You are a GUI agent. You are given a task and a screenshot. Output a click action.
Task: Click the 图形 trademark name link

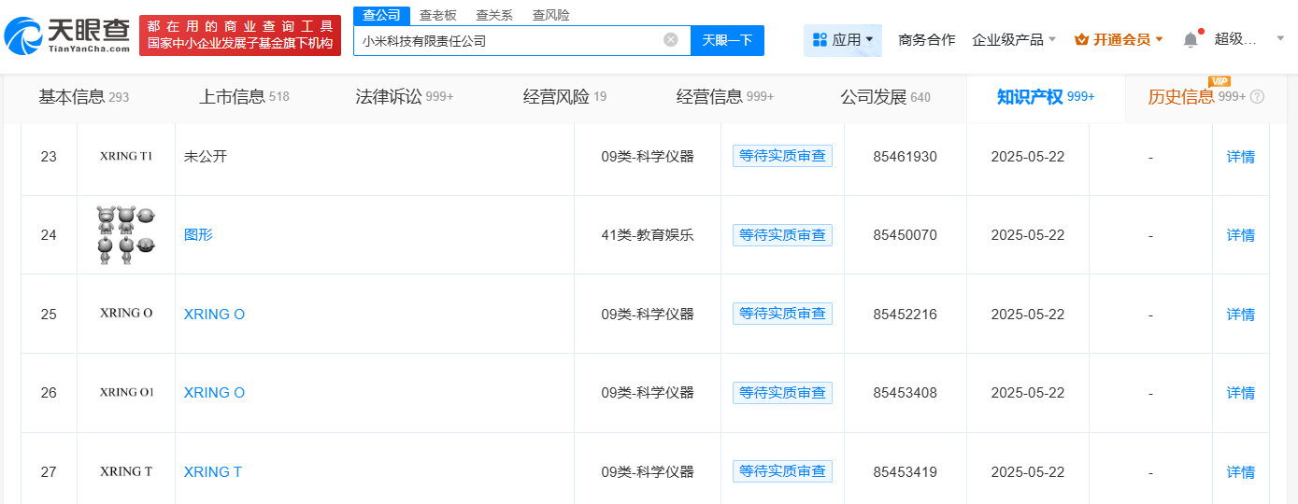[x=198, y=235]
